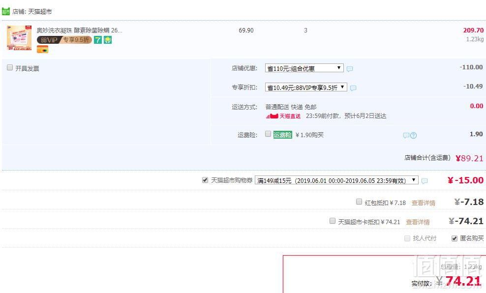Click the red 天猫直送 delivery logo

[x=283, y=116]
